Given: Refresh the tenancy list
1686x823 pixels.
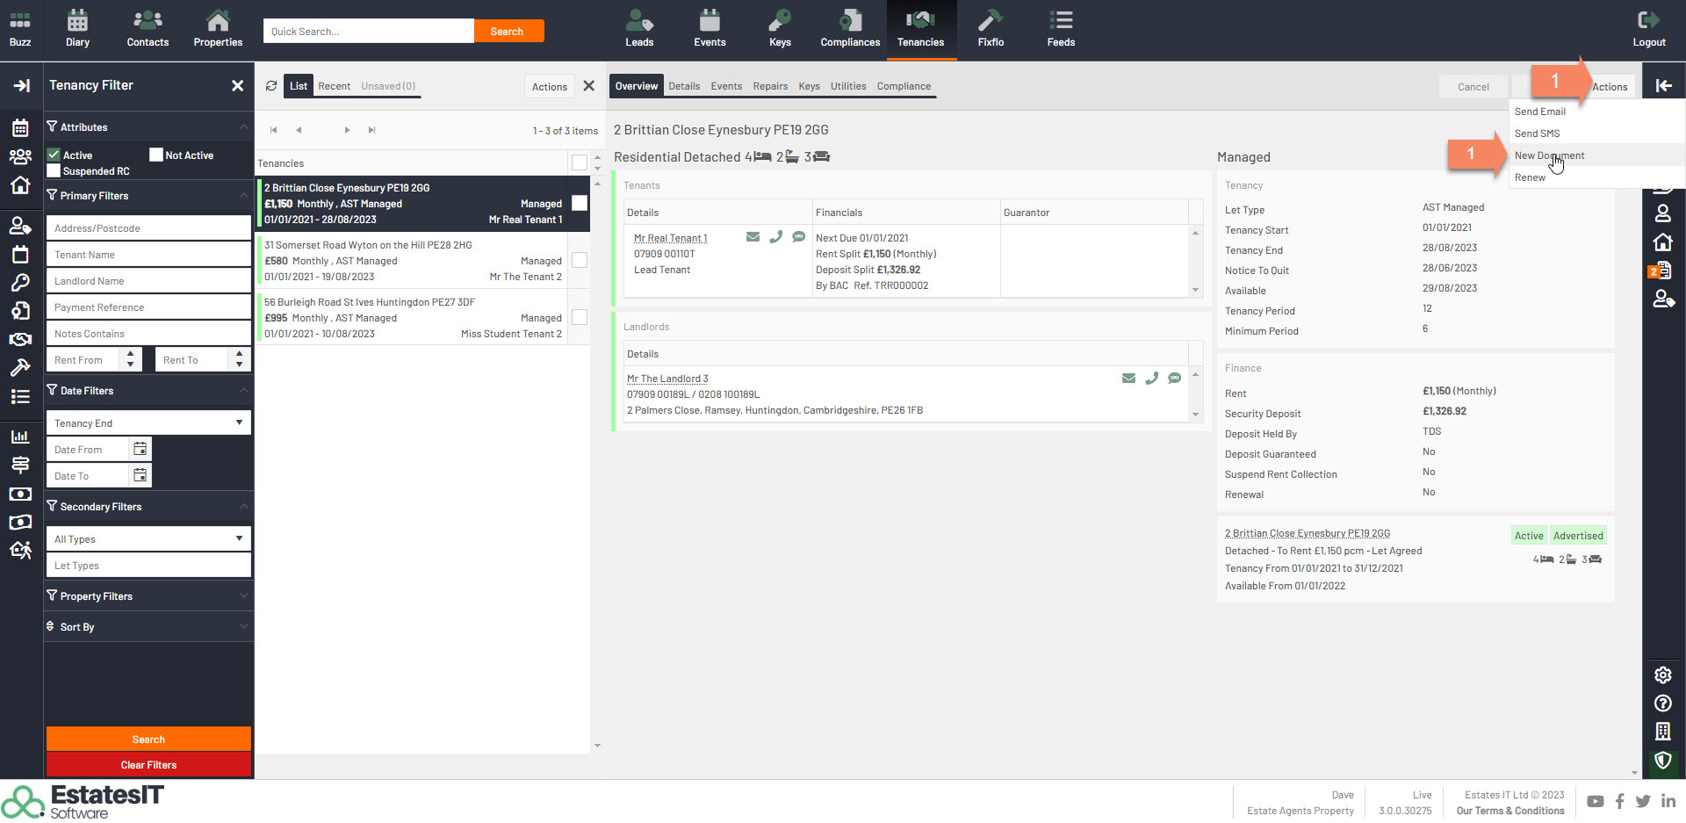Looking at the screenshot, I should pos(271,86).
